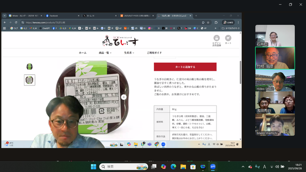Click the IME A input mode indicator
The width and height of the screenshot is (306, 172).
pyautogui.click(x=264, y=167)
